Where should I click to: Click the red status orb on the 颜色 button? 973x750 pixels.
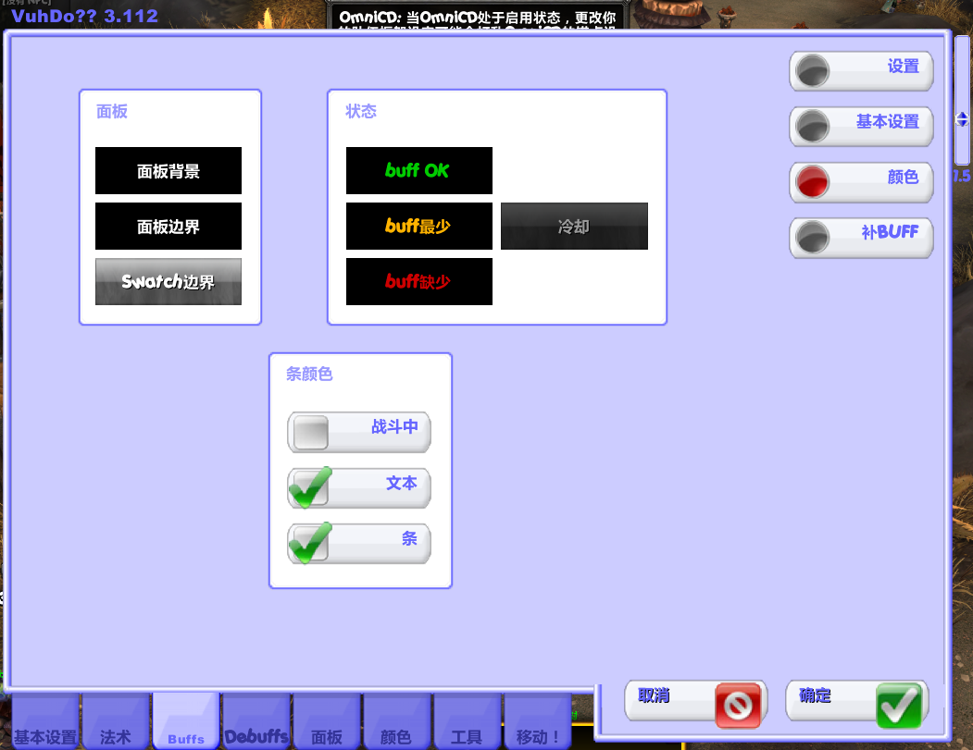coord(812,182)
